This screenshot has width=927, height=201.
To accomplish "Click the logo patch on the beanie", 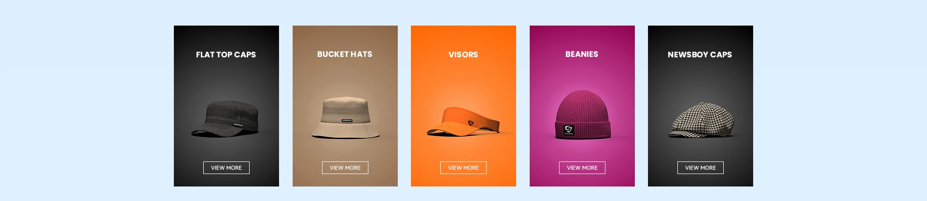I will point(569,130).
